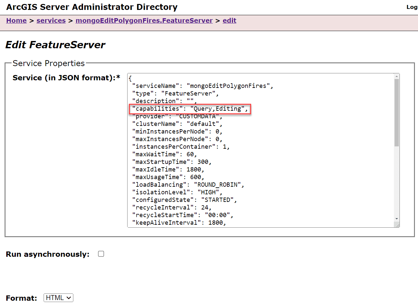The height and width of the screenshot is (305, 418).
Task: Navigate to the services breadcrumb link
Action: [x=51, y=20]
